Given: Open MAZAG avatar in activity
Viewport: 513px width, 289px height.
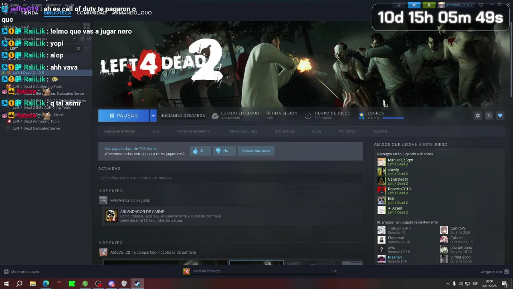Looking at the screenshot, I should (103, 200).
